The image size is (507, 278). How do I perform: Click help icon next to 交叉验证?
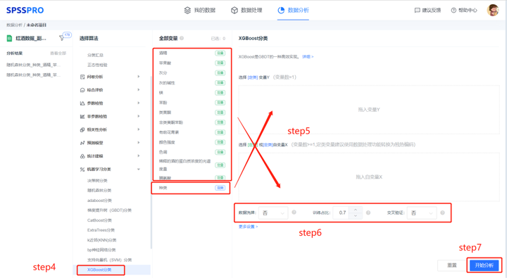tap(443, 213)
